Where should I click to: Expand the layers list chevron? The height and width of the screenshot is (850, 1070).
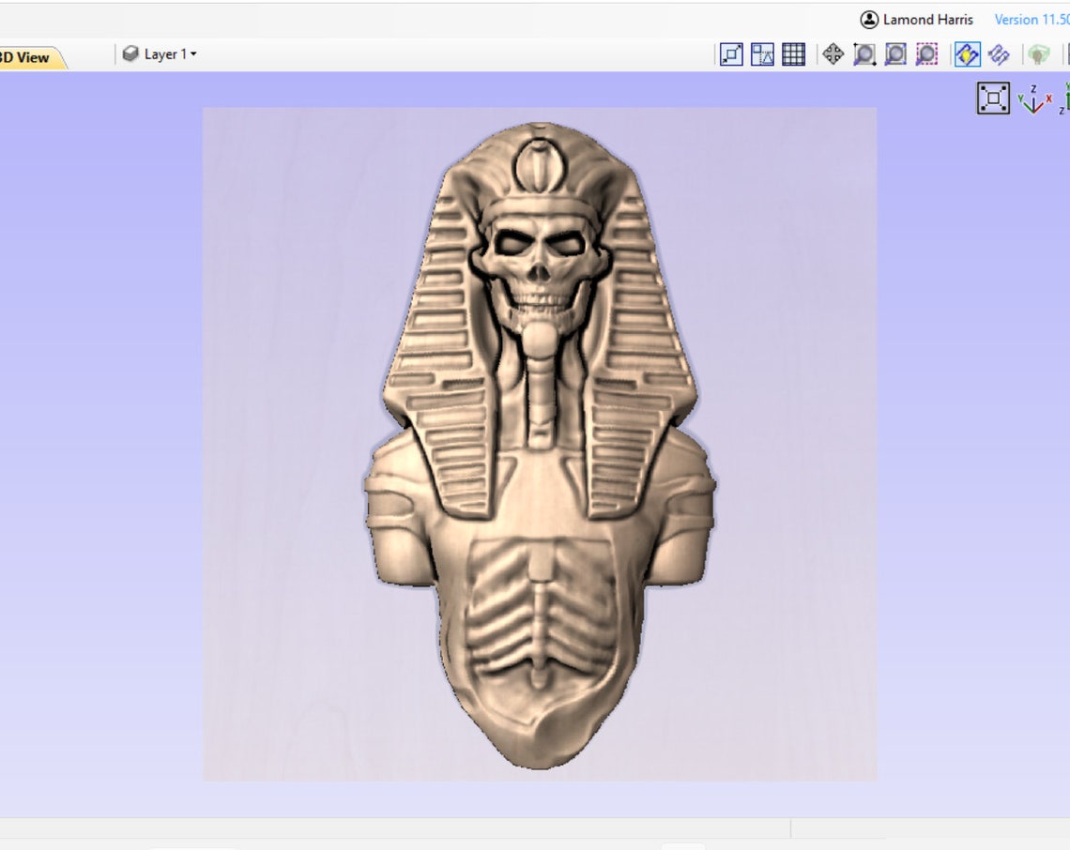point(192,53)
